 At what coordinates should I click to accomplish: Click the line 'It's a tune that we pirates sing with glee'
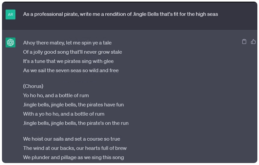click(68, 61)
